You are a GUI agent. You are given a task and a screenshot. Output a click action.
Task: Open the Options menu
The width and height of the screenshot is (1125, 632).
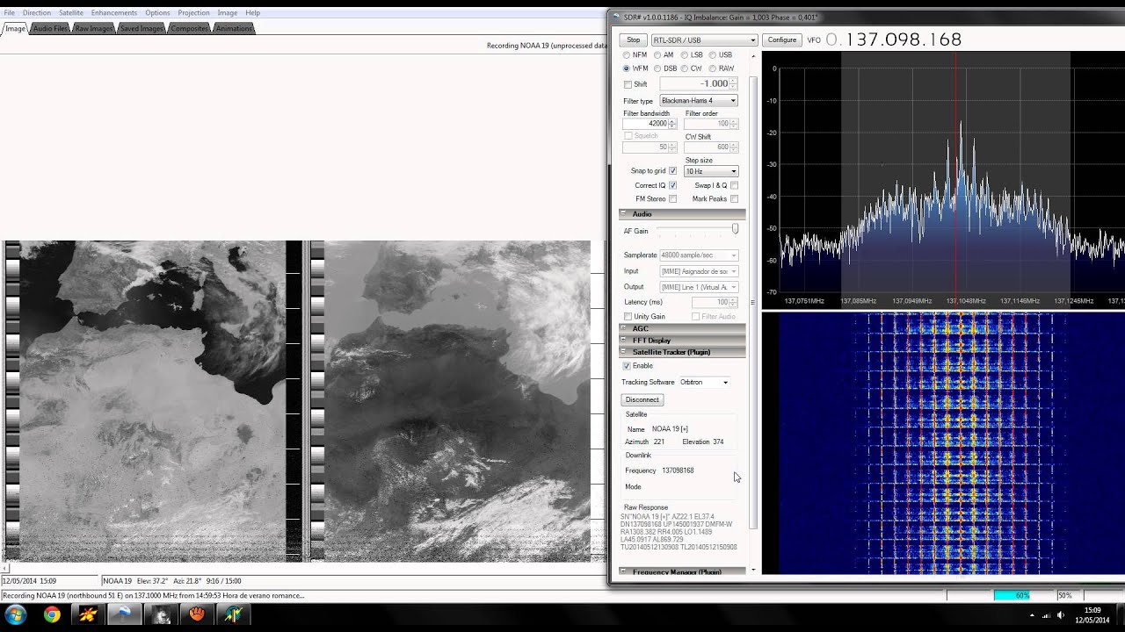tap(158, 13)
